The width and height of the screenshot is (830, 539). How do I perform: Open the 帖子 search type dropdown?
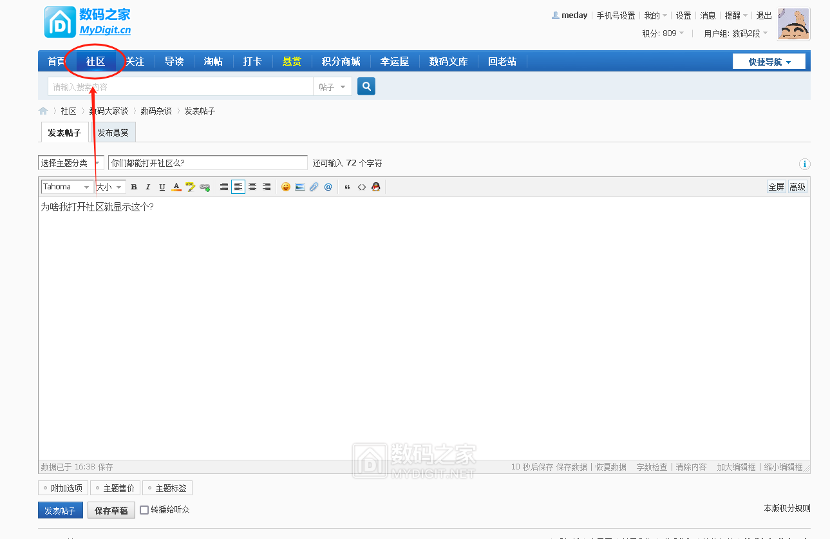click(332, 86)
